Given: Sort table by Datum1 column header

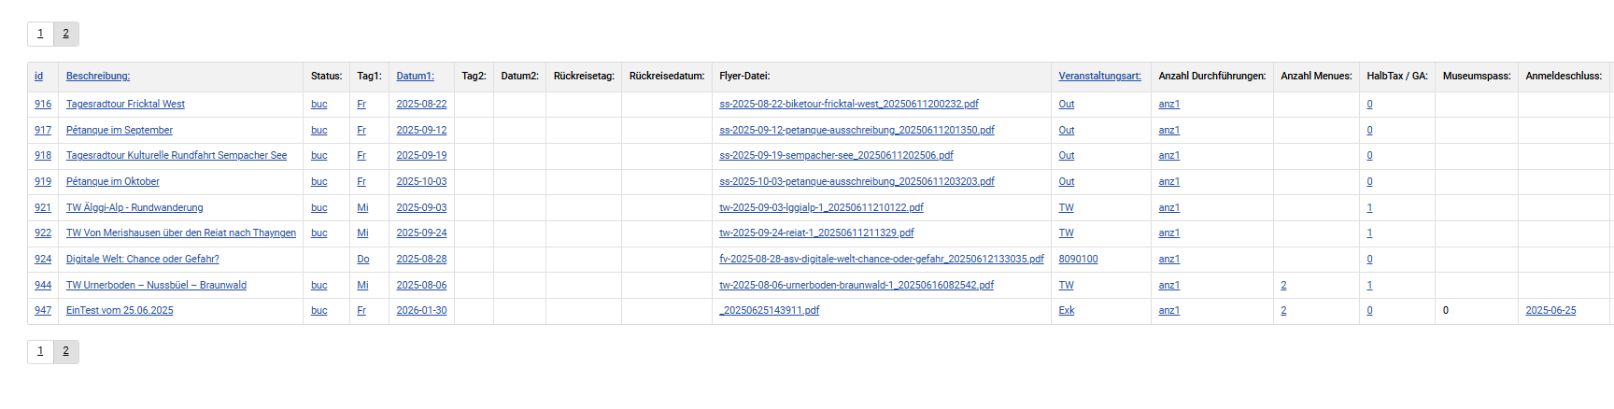Looking at the screenshot, I should coord(415,76).
